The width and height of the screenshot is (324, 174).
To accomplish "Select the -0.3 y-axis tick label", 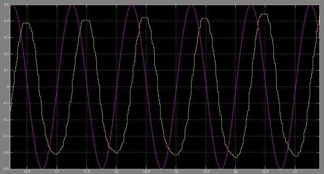I will coord(6,136).
